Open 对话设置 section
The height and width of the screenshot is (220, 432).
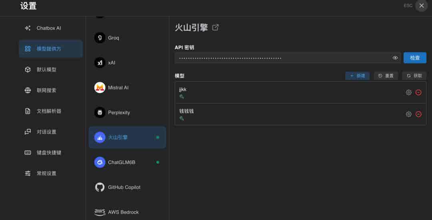pyautogui.click(x=51, y=132)
